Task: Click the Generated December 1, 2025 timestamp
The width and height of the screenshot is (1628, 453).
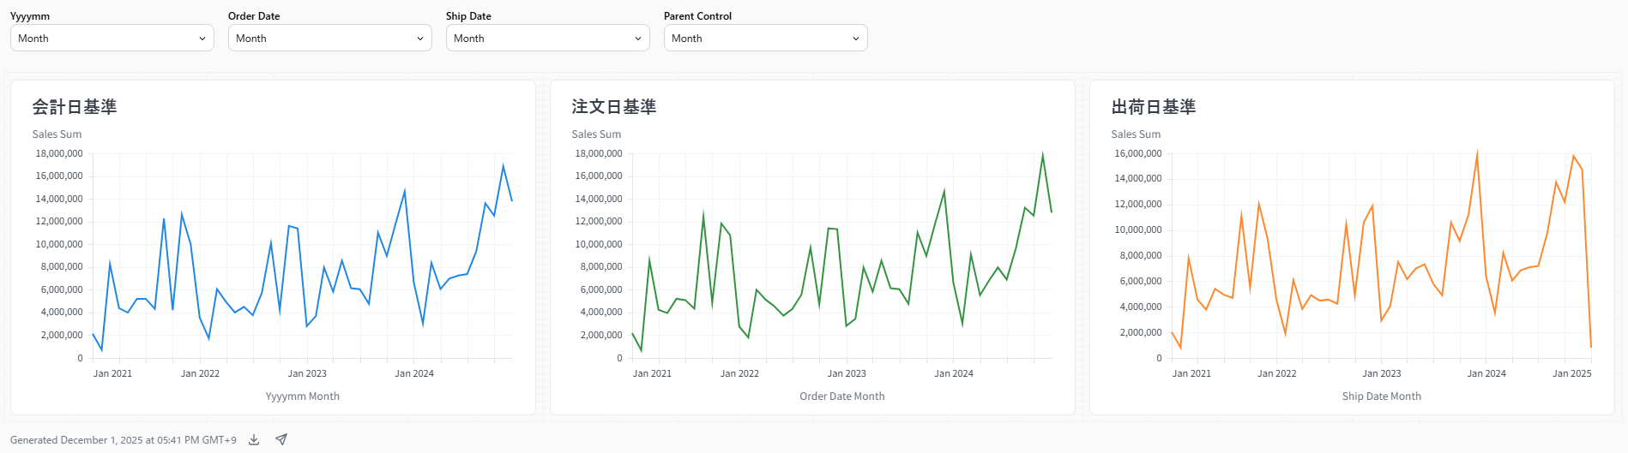Action: coord(124,440)
